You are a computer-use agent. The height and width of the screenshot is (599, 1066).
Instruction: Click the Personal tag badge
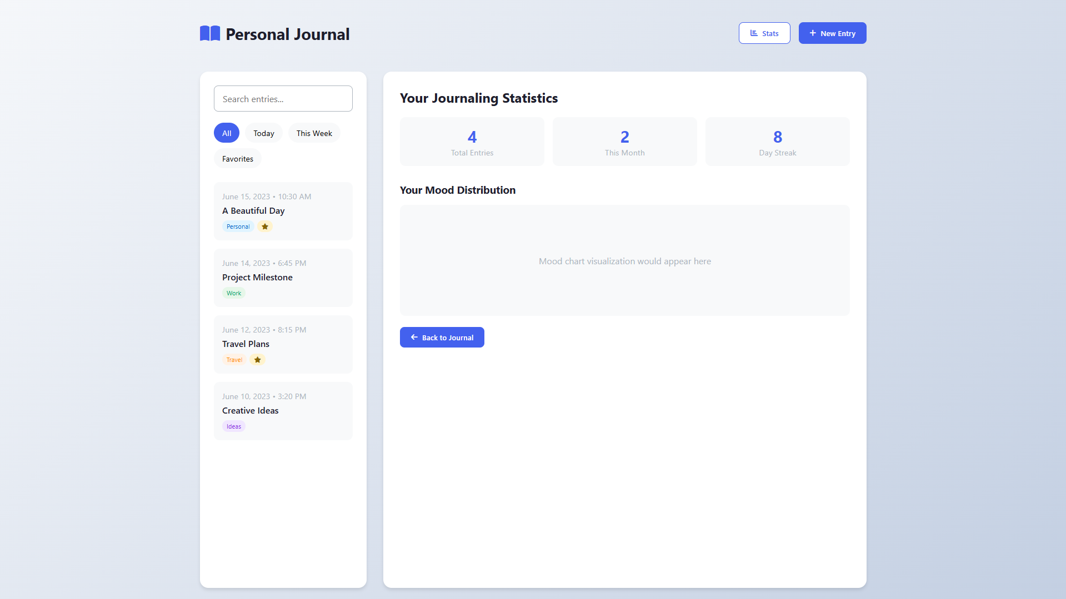point(238,226)
